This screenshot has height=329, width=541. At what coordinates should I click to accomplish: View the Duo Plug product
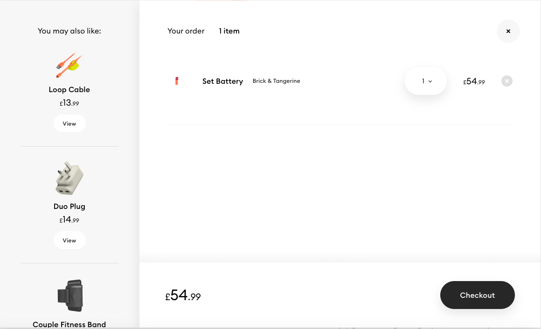pos(69,240)
